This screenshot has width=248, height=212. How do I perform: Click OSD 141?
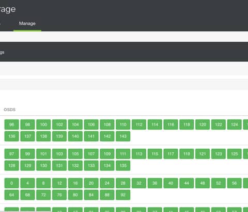click(91, 136)
